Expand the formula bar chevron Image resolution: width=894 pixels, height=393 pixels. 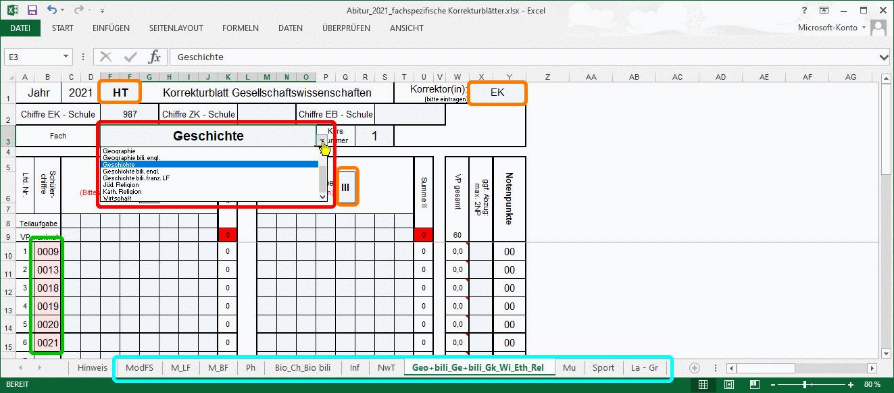point(885,57)
